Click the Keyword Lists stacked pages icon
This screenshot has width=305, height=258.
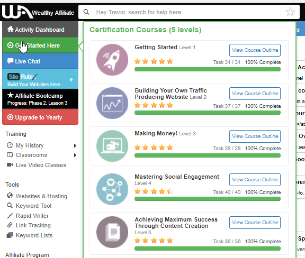point(10,235)
